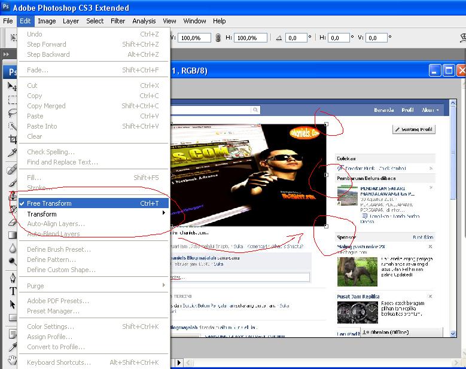Choose Free Transform from Edit menu
This screenshot has height=369, width=466.
click(93, 203)
